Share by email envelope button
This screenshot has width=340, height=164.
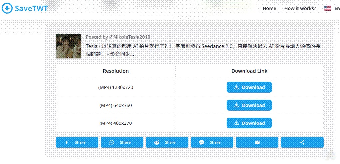257,142
